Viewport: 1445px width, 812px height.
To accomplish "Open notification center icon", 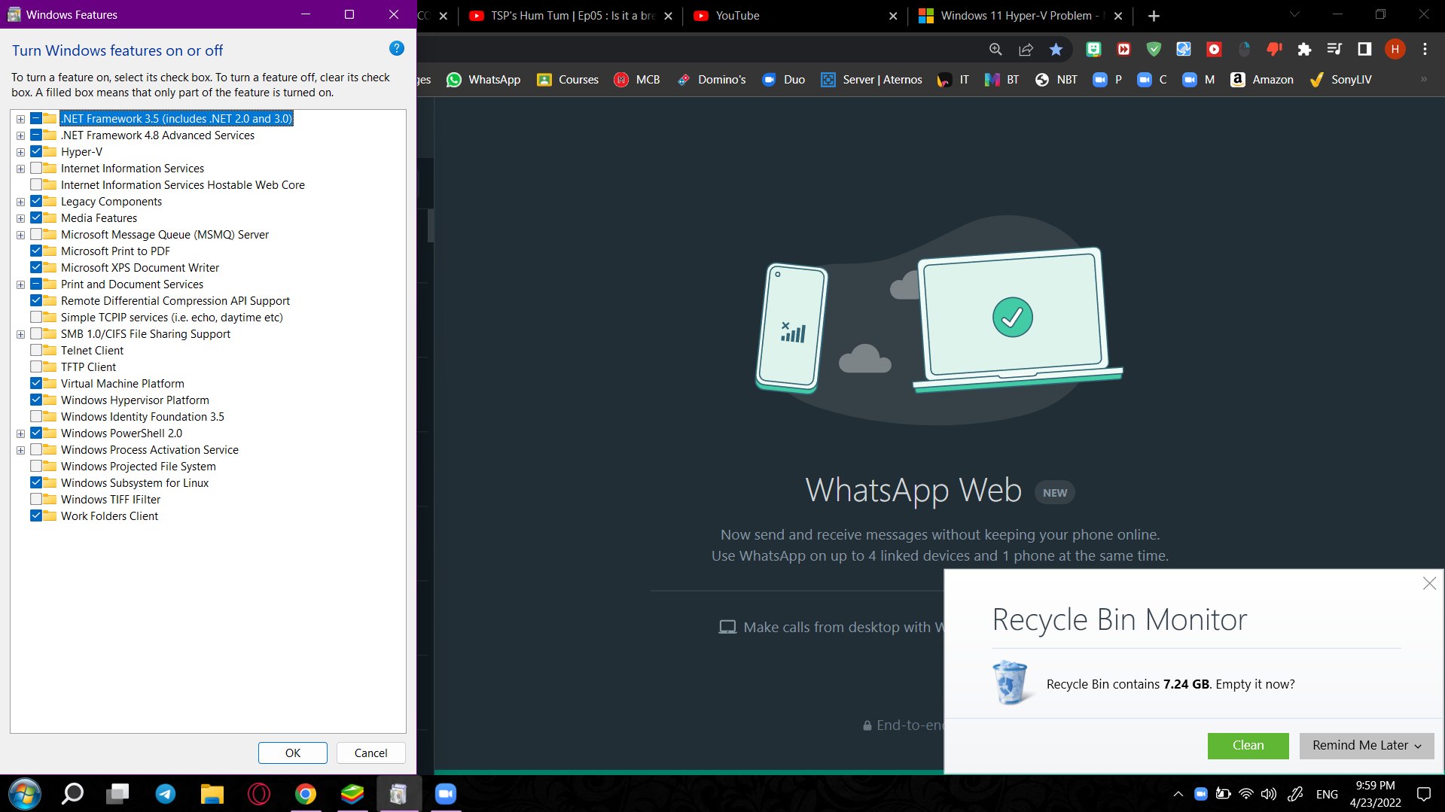I will coord(1424,794).
